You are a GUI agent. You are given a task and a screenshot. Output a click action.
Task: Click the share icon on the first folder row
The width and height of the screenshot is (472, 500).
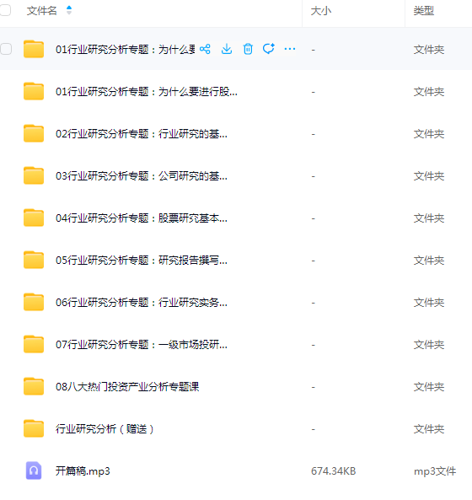tap(205, 49)
